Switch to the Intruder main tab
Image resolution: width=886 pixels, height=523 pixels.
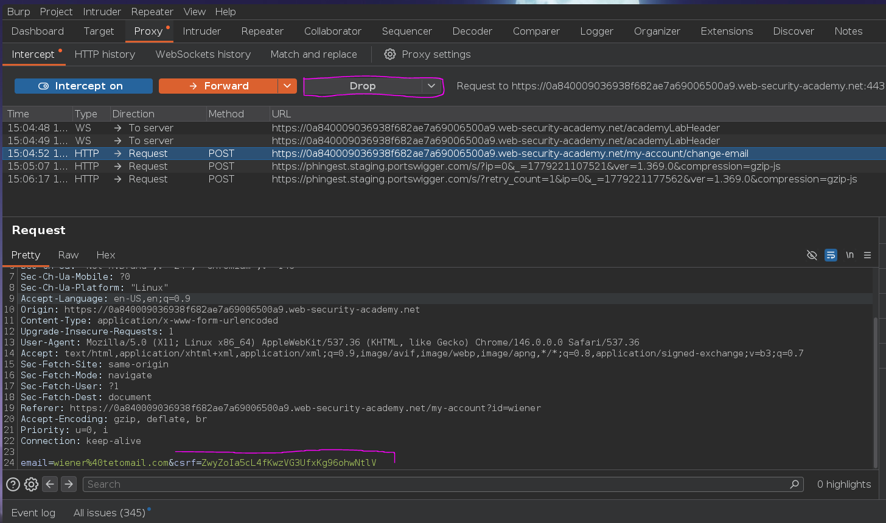202,31
